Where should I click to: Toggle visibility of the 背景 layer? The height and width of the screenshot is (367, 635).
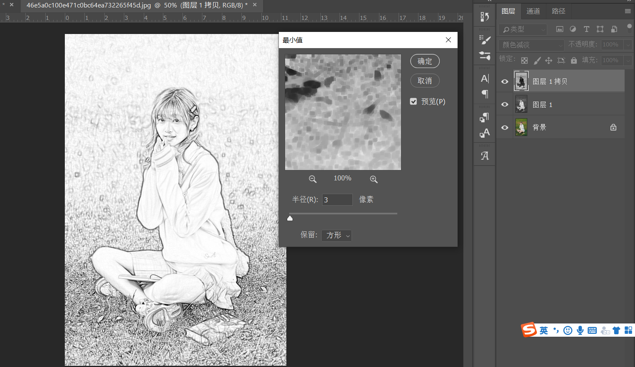505,128
